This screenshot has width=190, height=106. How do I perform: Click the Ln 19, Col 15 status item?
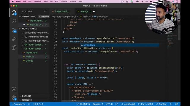click(x=83, y=104)
